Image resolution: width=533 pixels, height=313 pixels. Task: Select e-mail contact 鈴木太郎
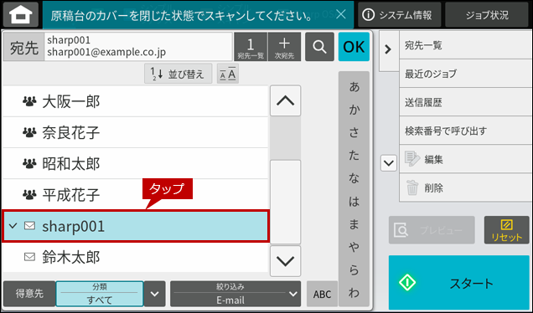(135, 257)
